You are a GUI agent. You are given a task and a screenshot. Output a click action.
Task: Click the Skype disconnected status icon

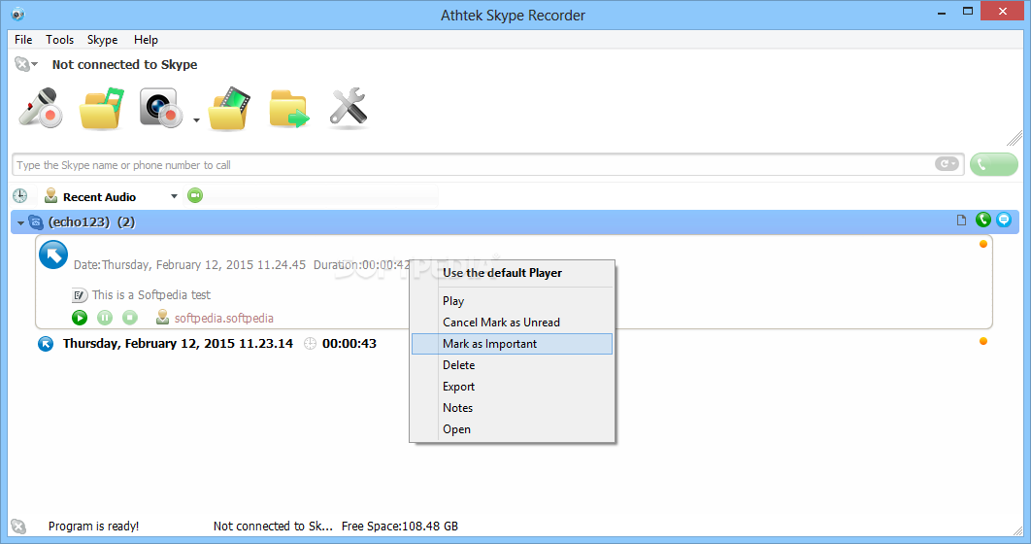pyautogui.click(x=21, y=64)
